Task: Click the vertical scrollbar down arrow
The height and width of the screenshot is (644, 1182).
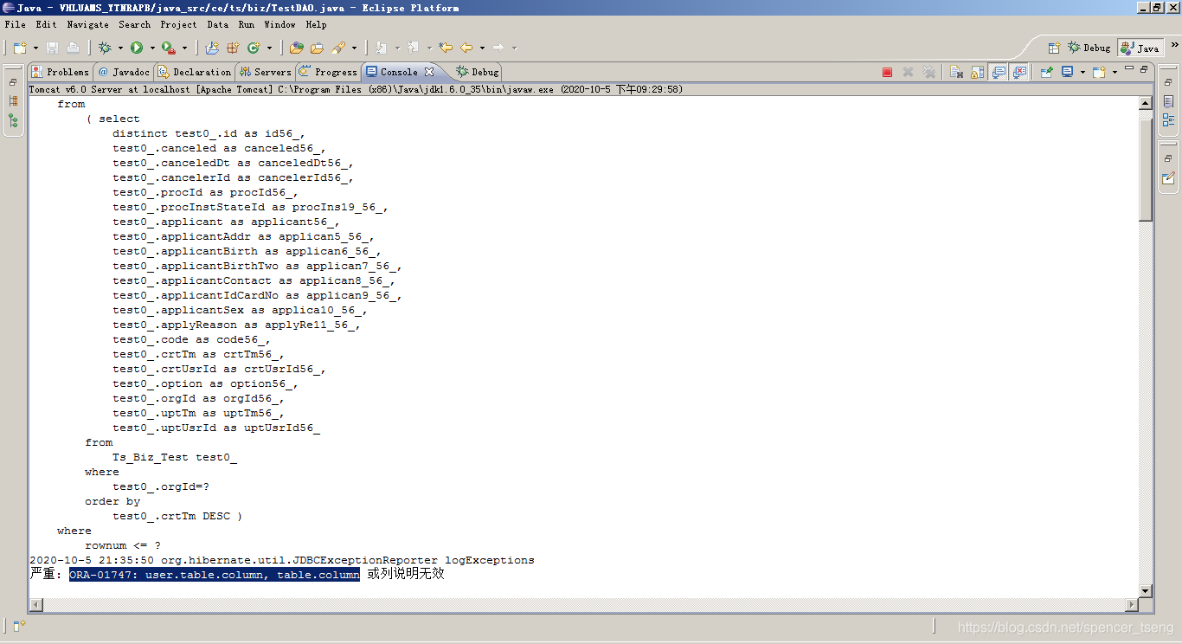Action: point(1146,590)
